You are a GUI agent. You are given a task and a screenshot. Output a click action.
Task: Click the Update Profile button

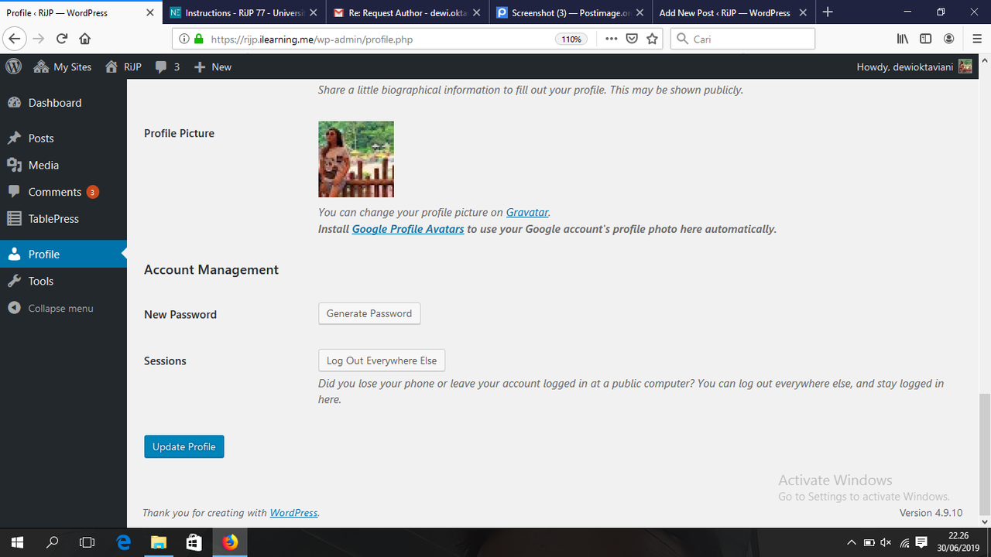click(x=183, y=446)
